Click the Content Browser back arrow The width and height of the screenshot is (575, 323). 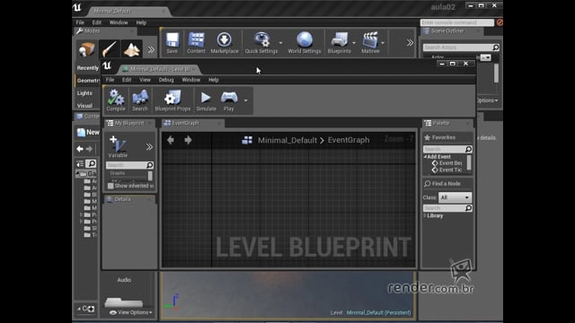pos(80,149)
